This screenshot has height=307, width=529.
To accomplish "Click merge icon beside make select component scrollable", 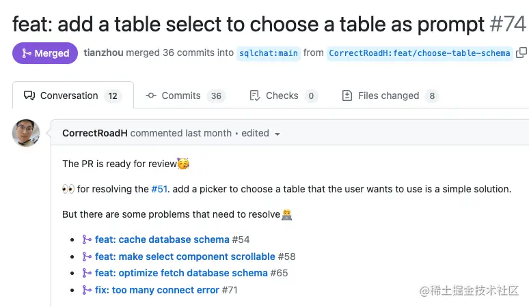I will pyautogui.click(x=87, y=257).
